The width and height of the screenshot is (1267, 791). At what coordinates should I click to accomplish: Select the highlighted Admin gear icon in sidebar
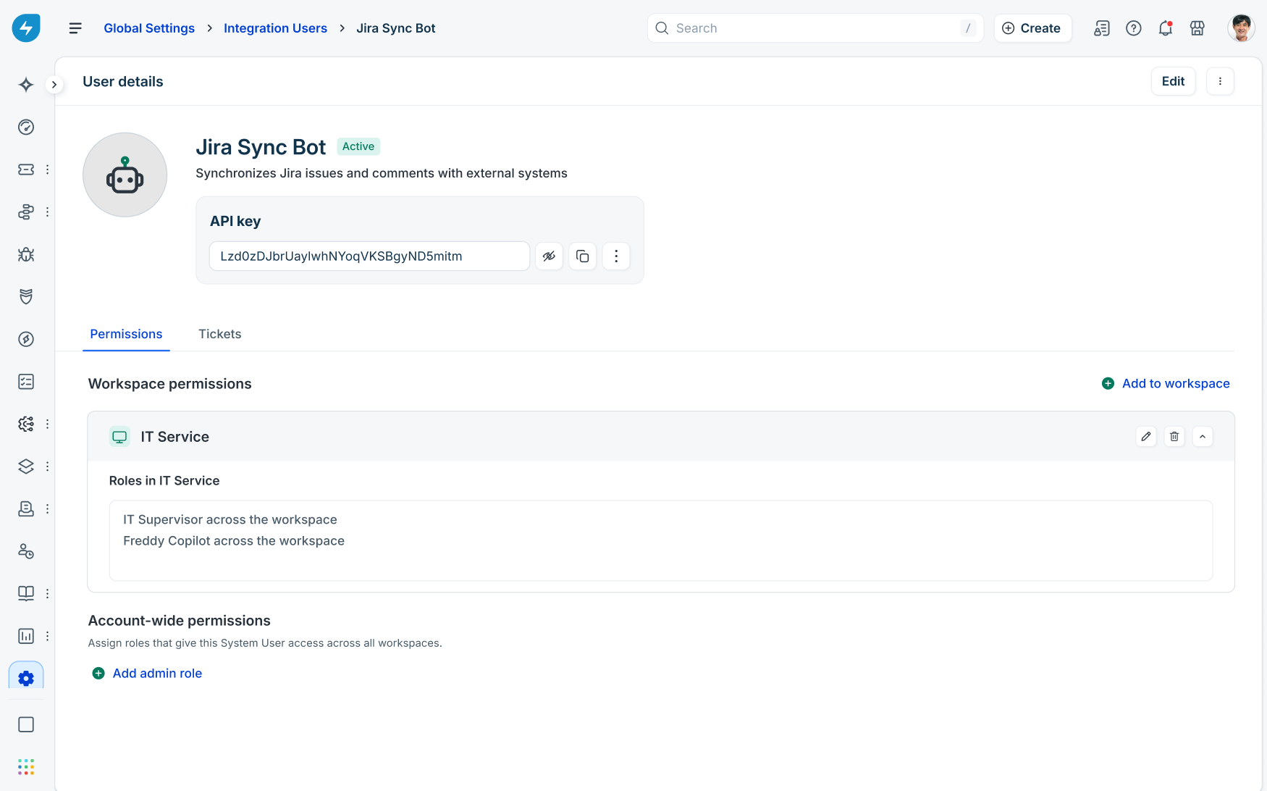(x=26, y=678)
